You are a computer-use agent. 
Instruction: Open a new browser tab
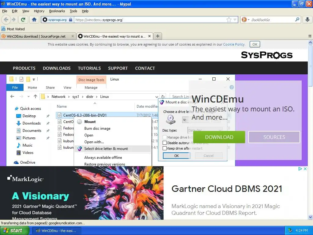[158, 36]
